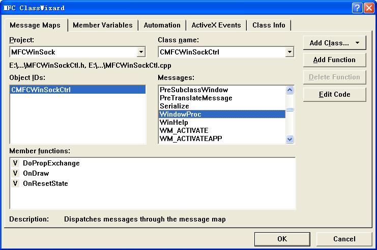The image size is (377, 250).
Task: Go to the Class Info tab
Action: pyautogui.click(x=269, y=25)
